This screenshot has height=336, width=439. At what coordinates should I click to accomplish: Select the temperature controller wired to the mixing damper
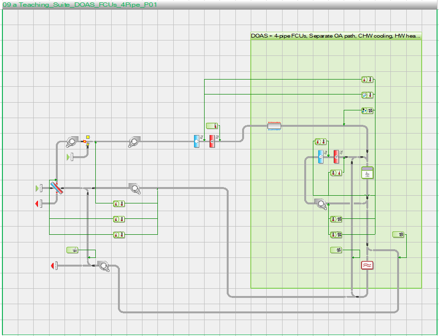(119, 203)
